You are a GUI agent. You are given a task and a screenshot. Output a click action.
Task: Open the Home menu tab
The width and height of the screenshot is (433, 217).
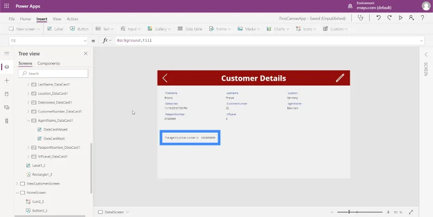25,19
